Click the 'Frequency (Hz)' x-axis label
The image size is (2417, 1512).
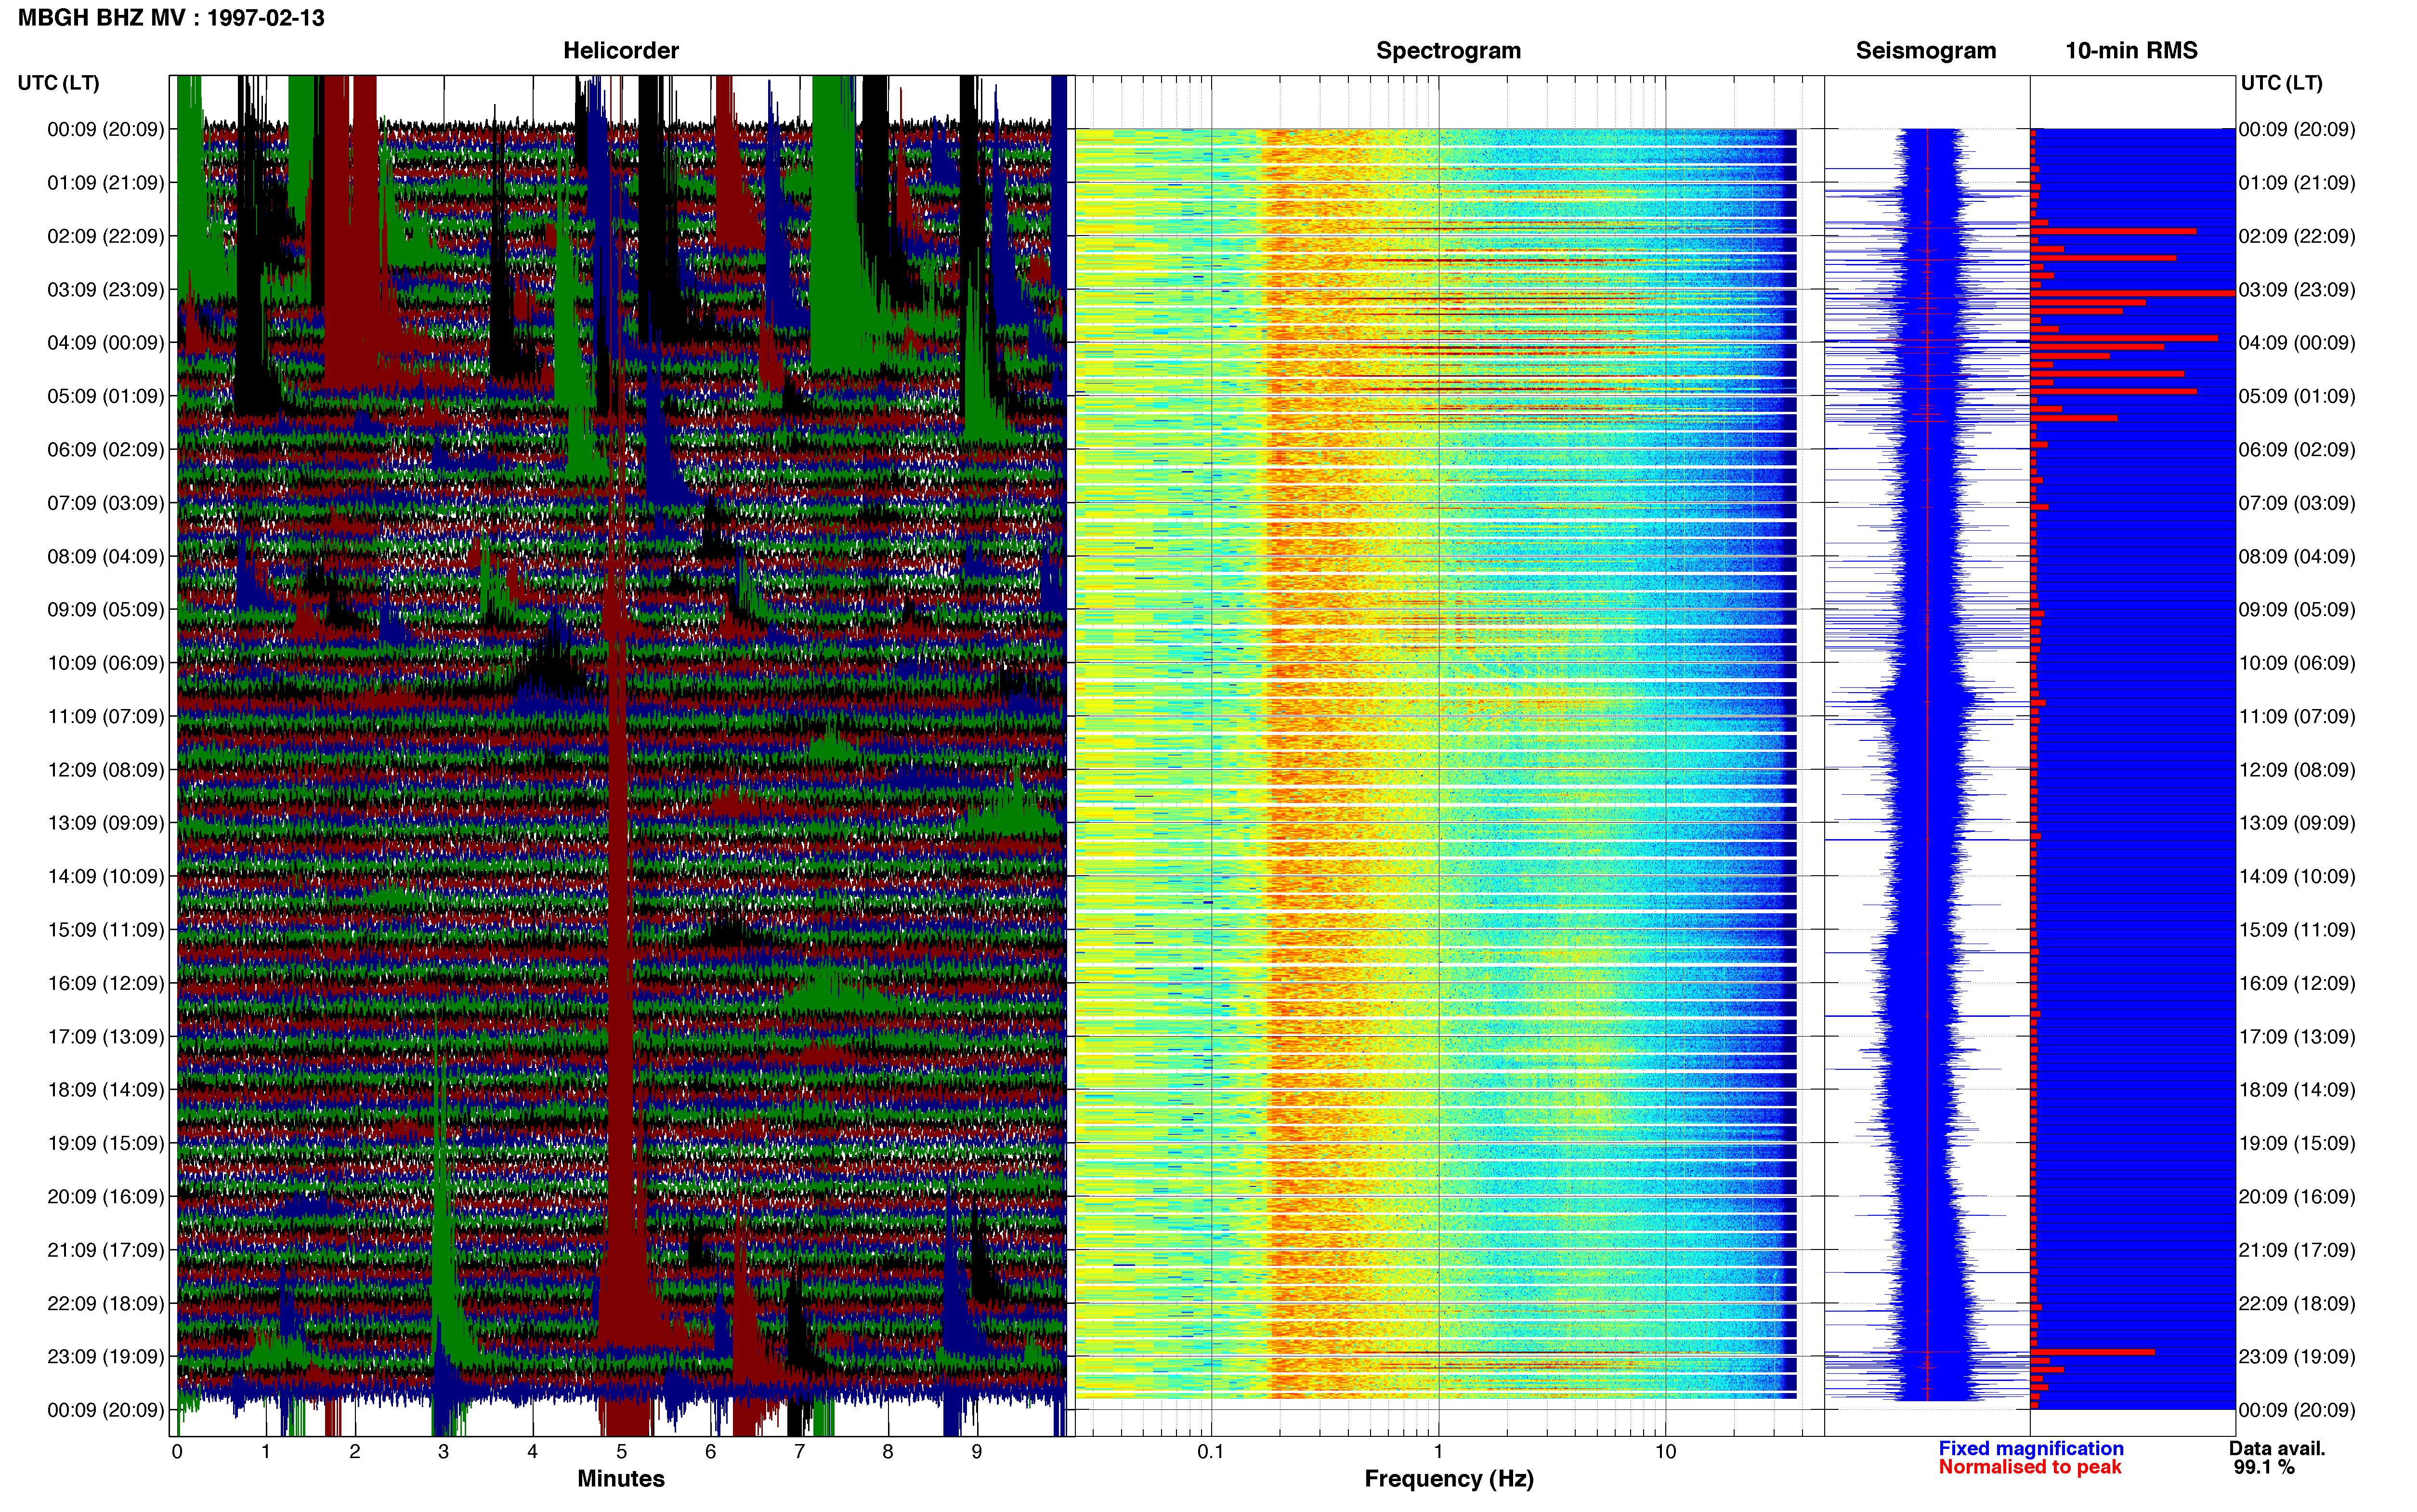point(1449,1479)
